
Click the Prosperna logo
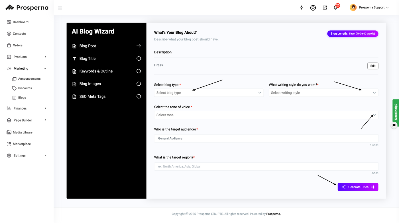pos(27,8)
